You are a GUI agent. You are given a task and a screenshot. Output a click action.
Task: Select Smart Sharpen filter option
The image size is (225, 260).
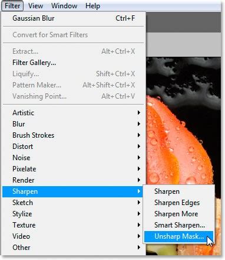178,225
